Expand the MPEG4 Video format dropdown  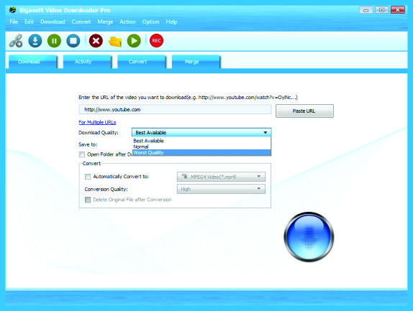tap(221, 177)
